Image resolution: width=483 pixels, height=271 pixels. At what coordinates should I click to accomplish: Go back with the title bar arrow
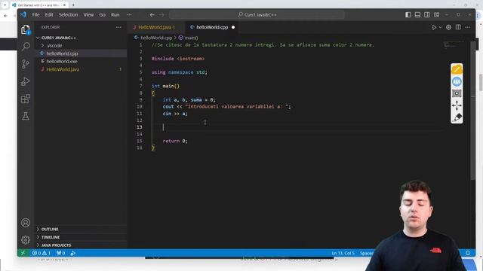(x=152, y=14)
